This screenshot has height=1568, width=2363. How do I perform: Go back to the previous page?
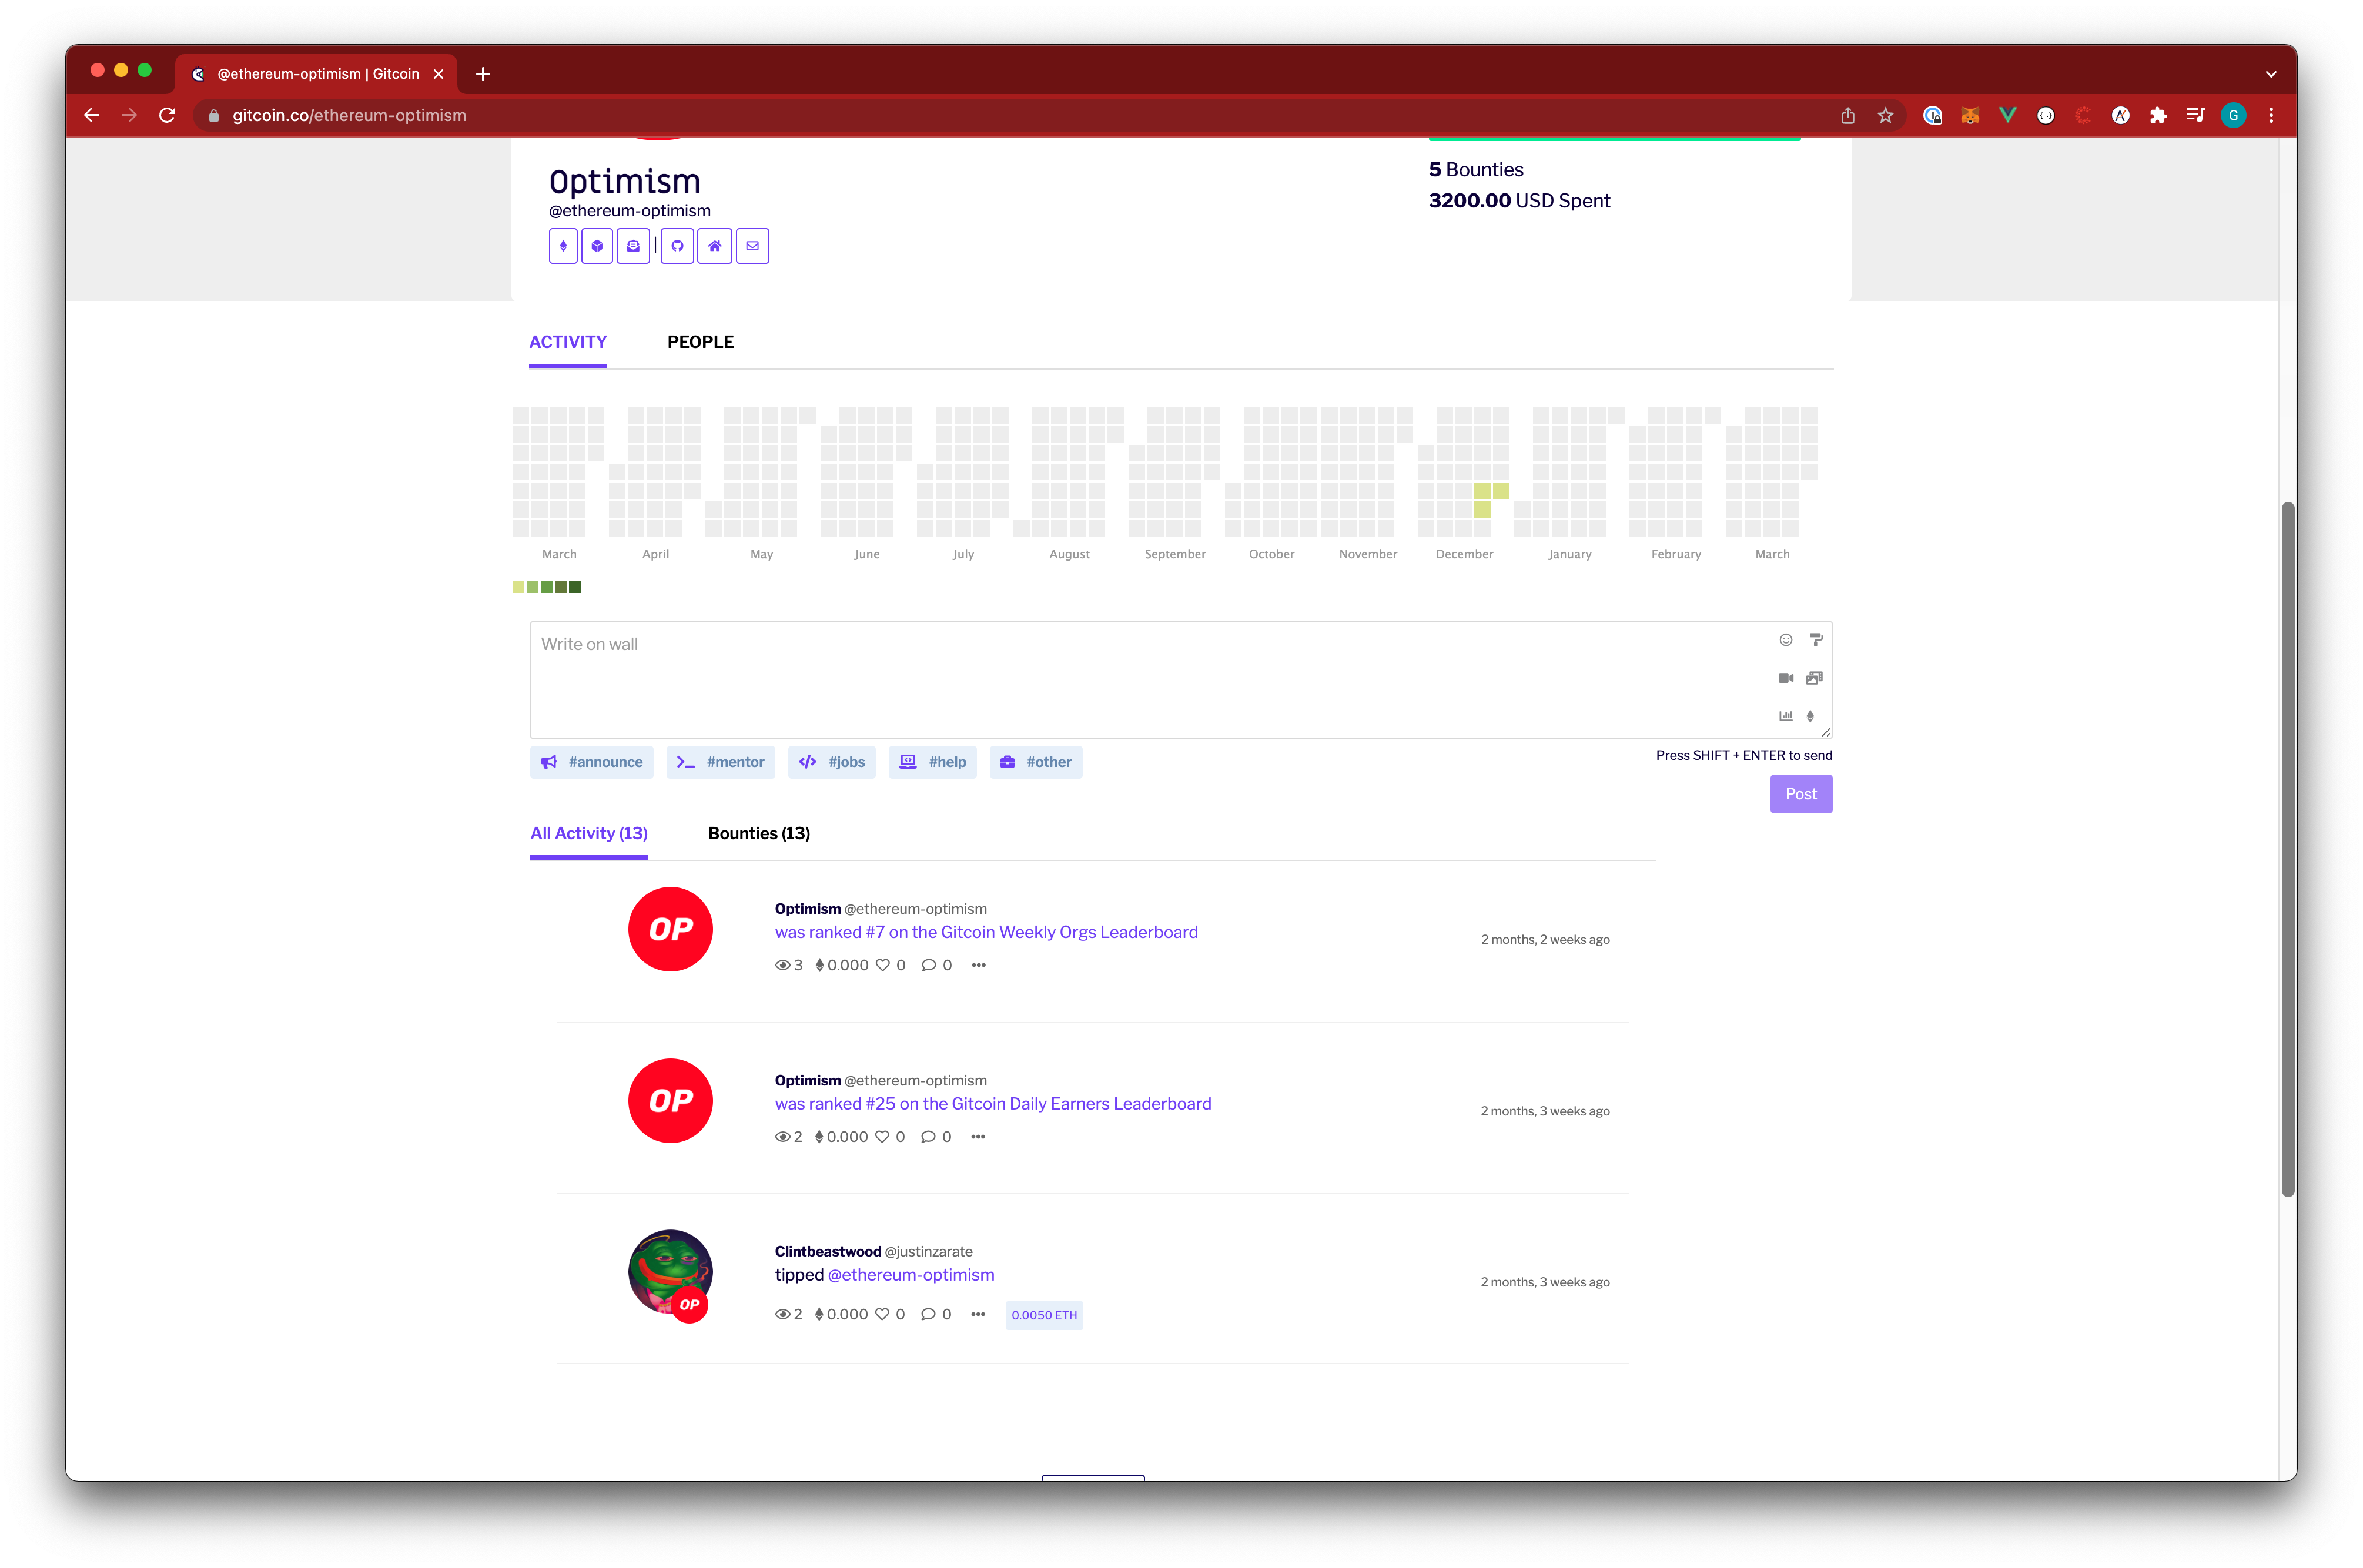pyautogui.click(x=92, y=116)
